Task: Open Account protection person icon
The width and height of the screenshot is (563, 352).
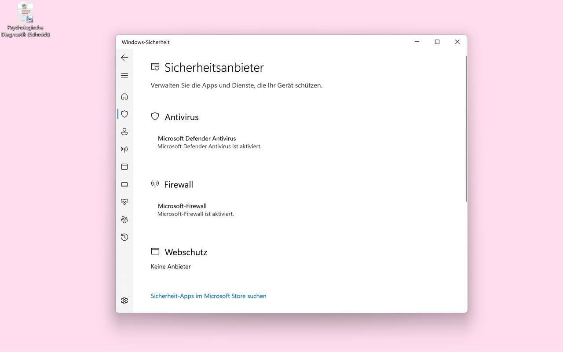Action: pyautogui.click(x=124, y=132)
